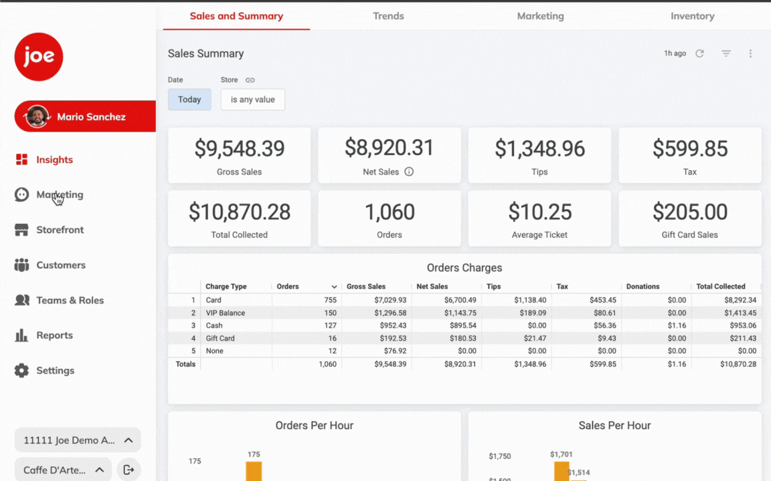Click the orange 175 orders bar

click(254, 471)
